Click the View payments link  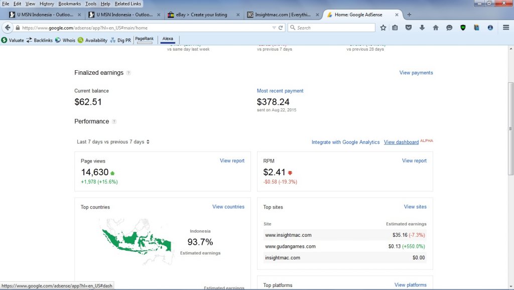click(416, 73)
